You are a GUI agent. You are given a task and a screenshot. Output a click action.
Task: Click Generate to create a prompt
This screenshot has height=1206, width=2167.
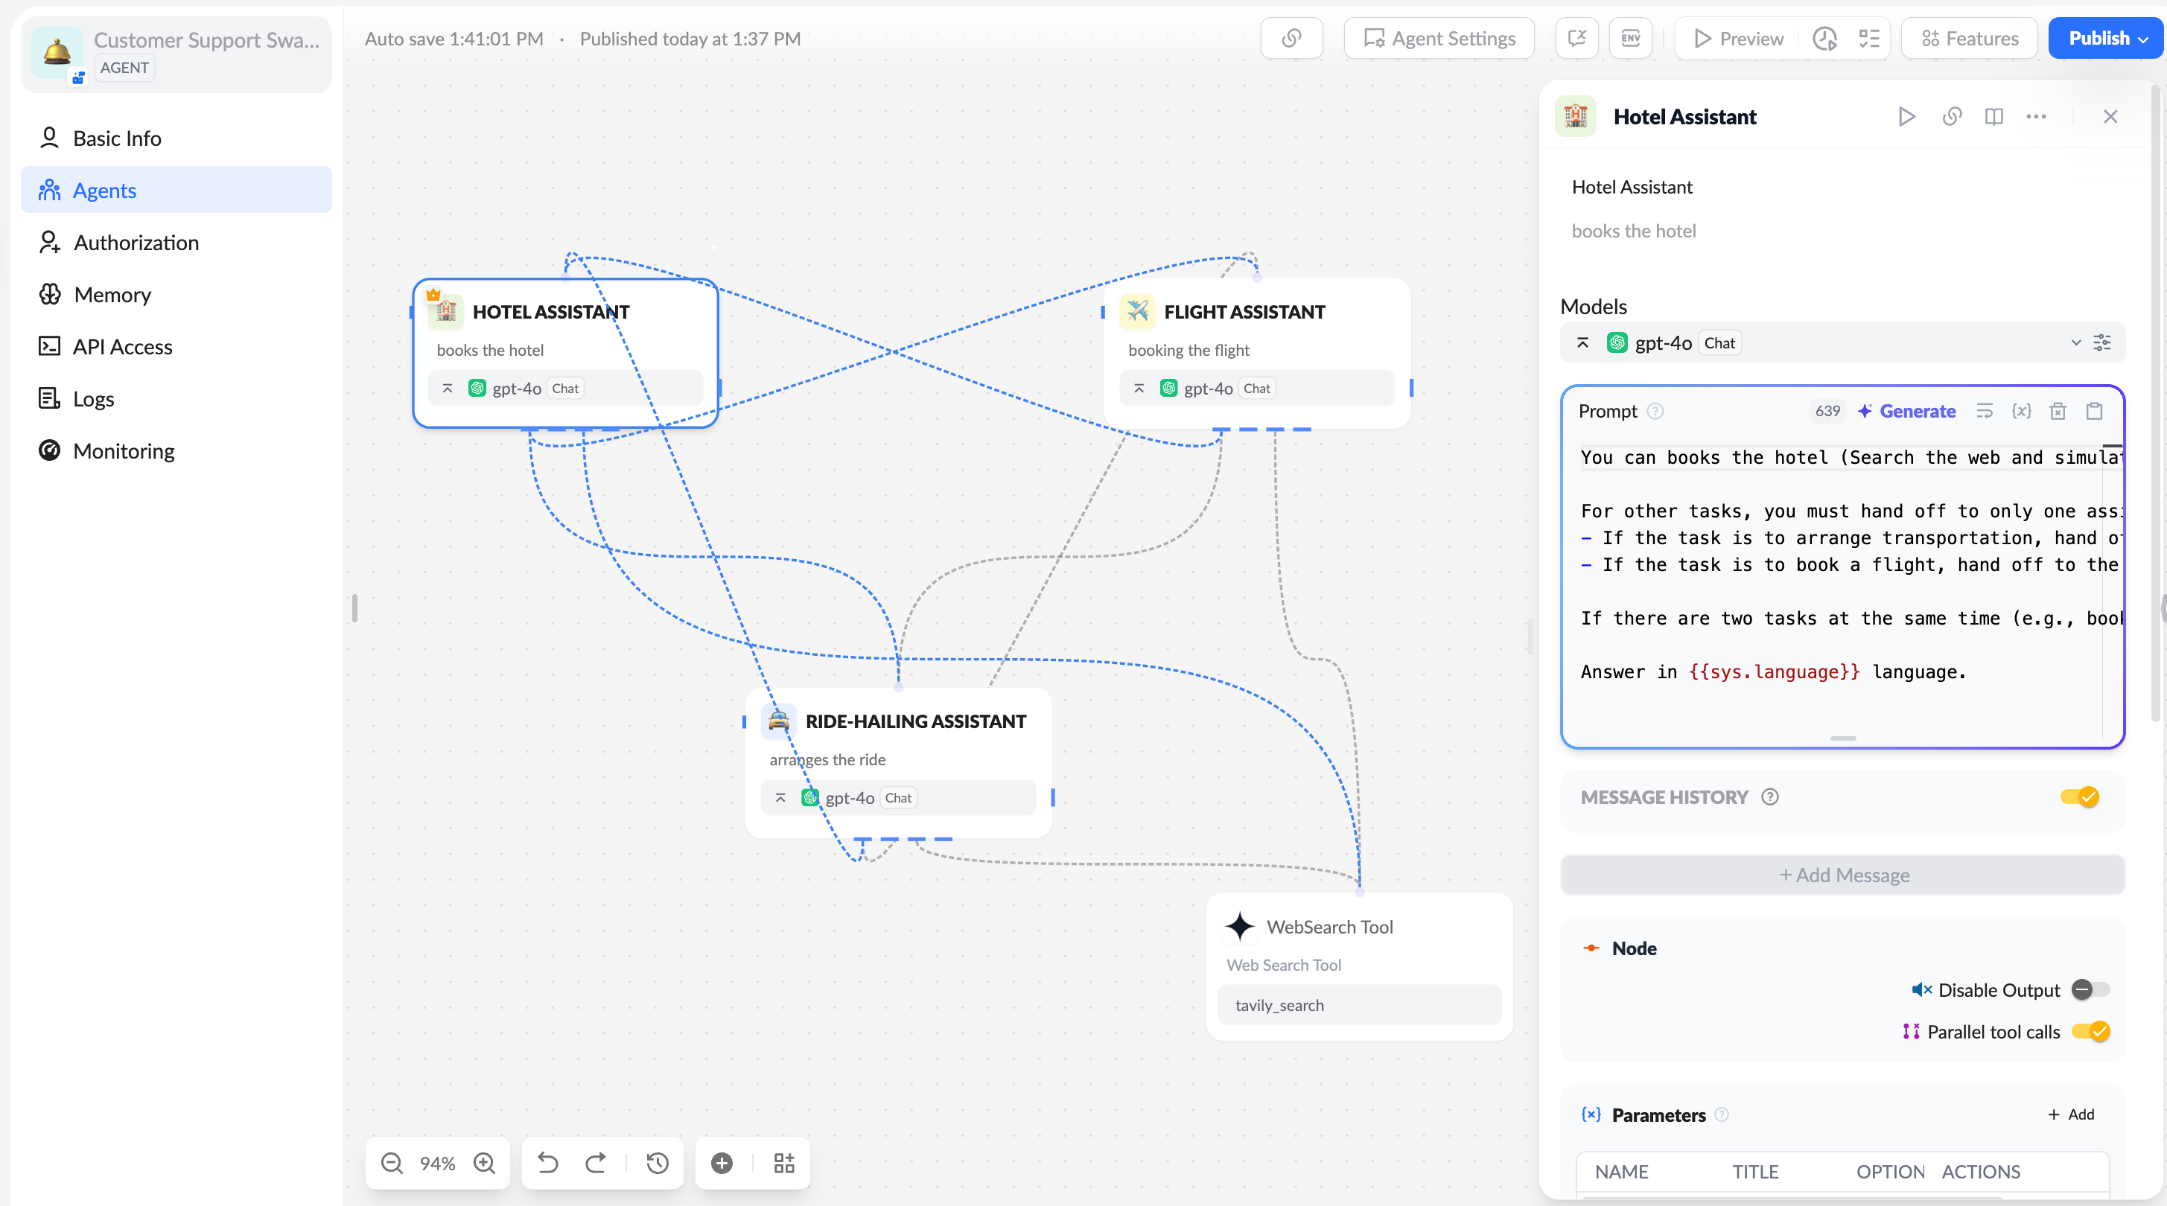pos(1907,411)
